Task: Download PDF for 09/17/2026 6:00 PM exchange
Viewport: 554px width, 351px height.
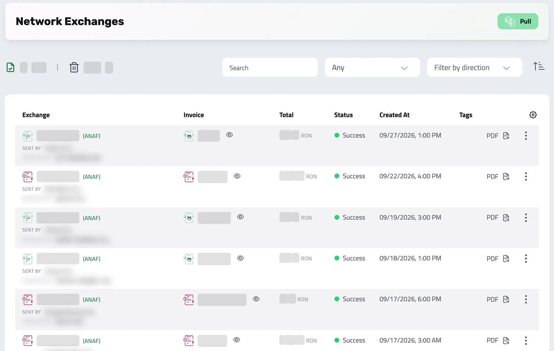Action: [498, 299]
